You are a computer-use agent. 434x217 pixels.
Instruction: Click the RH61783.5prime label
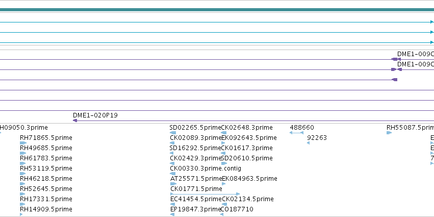point(46,158)
